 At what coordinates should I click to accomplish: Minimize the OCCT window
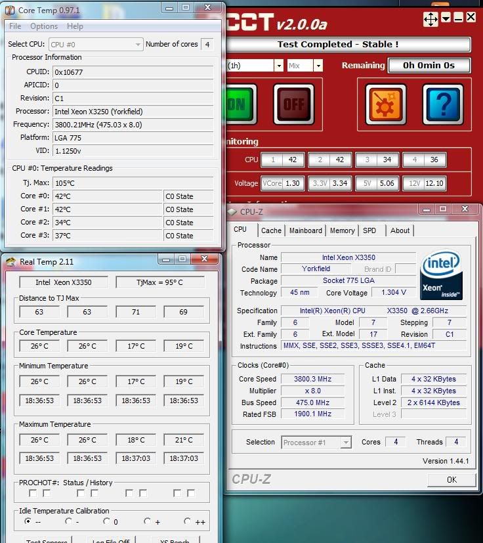[459, 17]
